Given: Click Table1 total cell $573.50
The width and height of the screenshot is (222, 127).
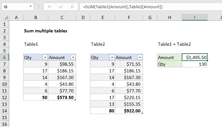Looking at the screenshot, I should pos(62,97).
